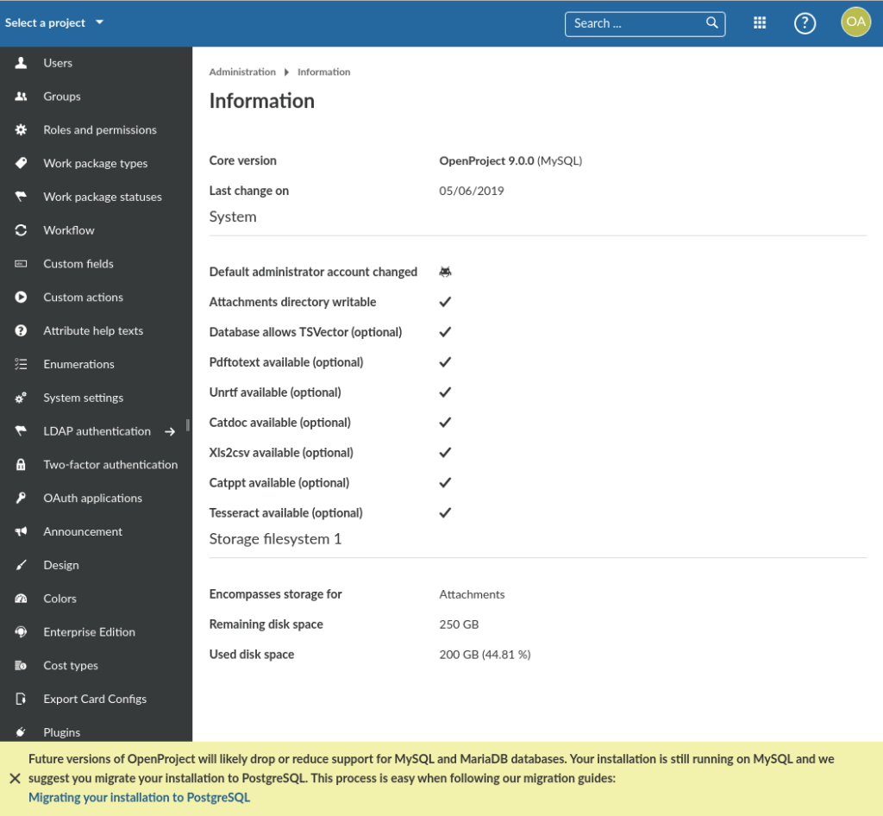The image size is (883, 816).
Task: Open the modules grid icon in the header
Action: (760, 22)
